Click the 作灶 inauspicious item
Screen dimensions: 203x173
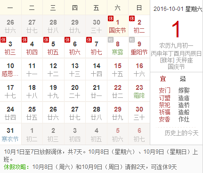coord(184,119)
